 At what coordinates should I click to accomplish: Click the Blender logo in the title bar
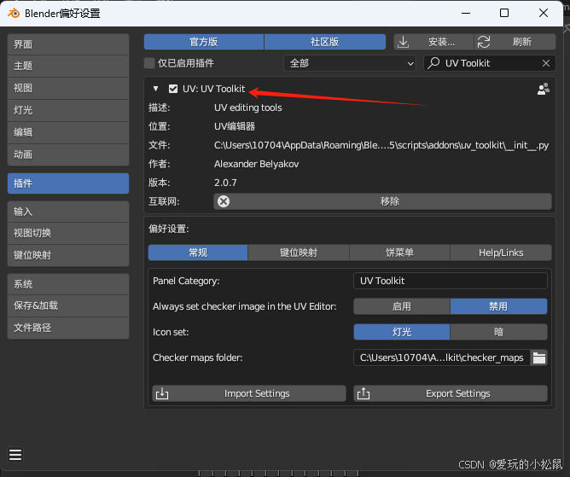click(x=14, y=13)
